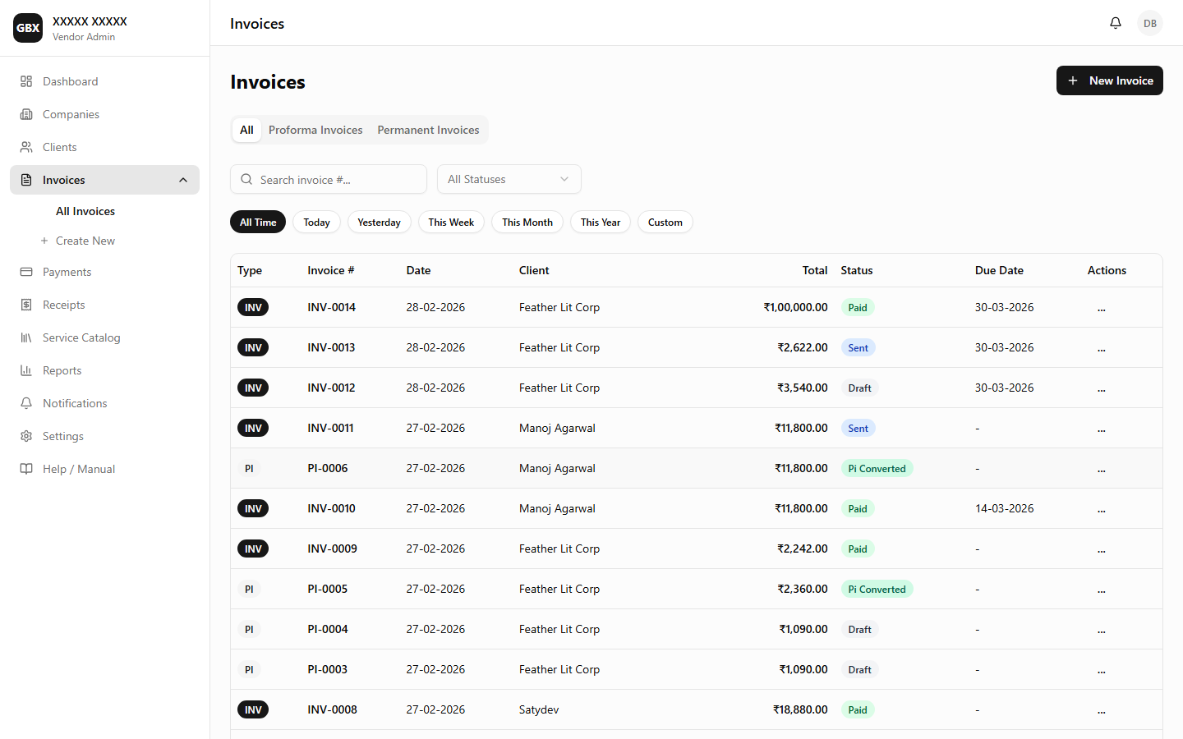Click the Clients people icon
The width and height of the screenshot is (1183, 739).
pos(26,147)
